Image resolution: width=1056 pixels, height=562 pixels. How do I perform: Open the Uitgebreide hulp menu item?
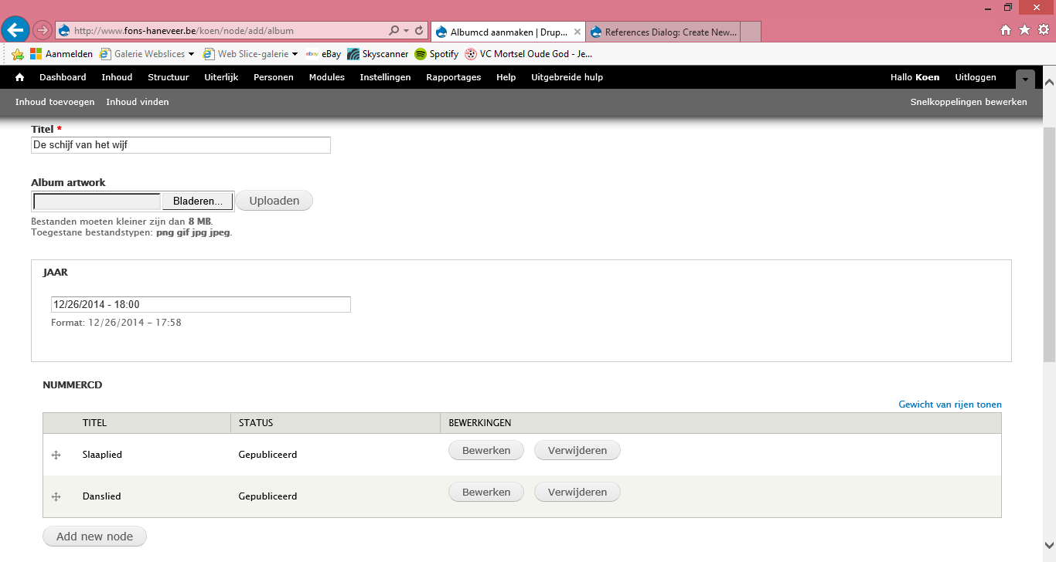pos(567,77)
